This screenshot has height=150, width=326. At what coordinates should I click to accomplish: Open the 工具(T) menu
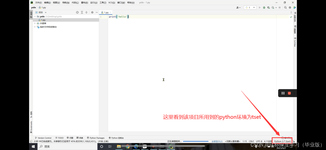click(x=103, y=3)
